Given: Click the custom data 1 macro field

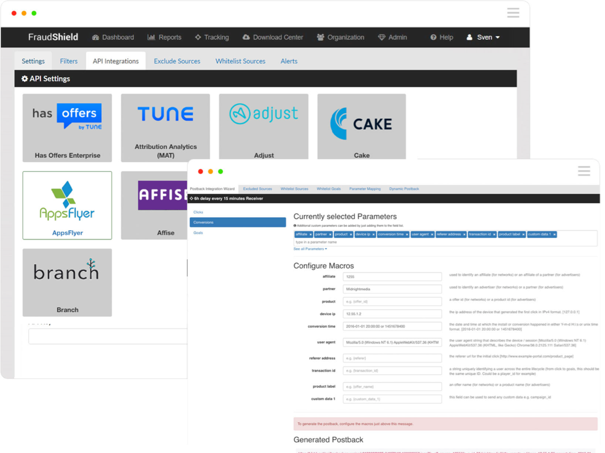Looking at the screenshot, I should [x=392, y=399].
